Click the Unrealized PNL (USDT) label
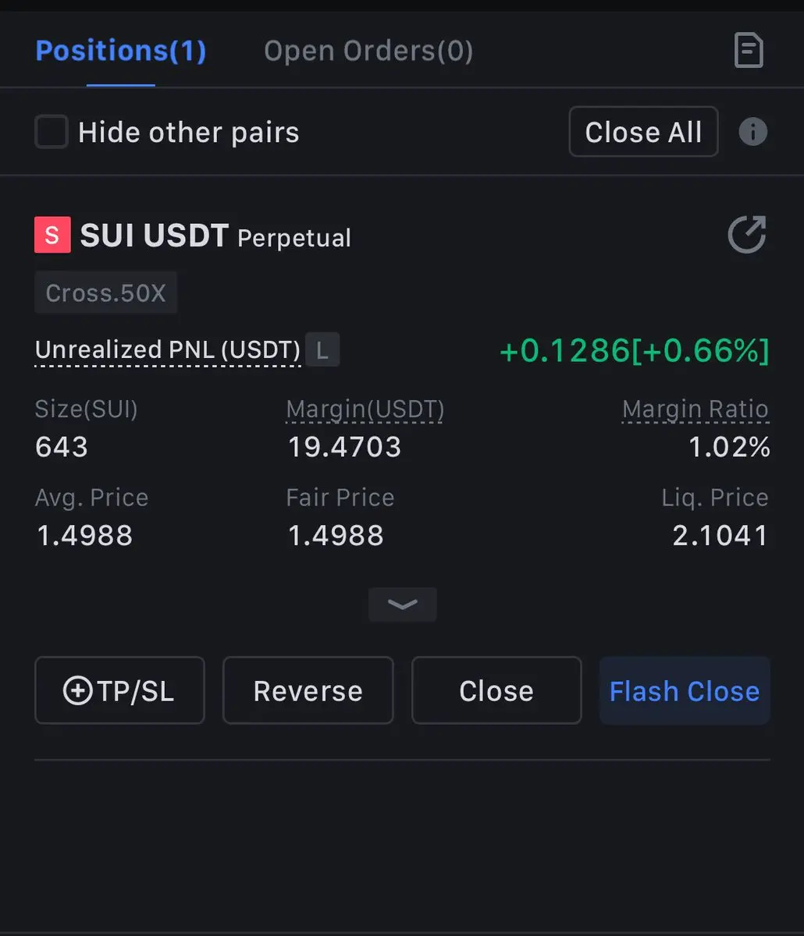Image resolution: width=804 pixels, height=936 pixels. (x=168, y=350)
